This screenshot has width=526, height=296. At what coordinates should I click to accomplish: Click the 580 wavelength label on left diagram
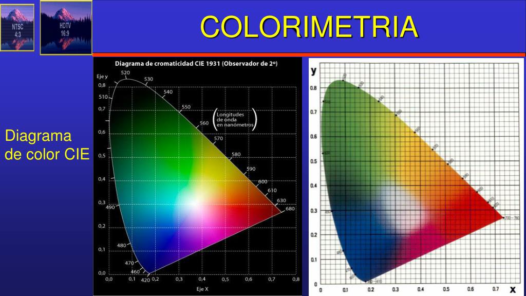click(236, 154)
